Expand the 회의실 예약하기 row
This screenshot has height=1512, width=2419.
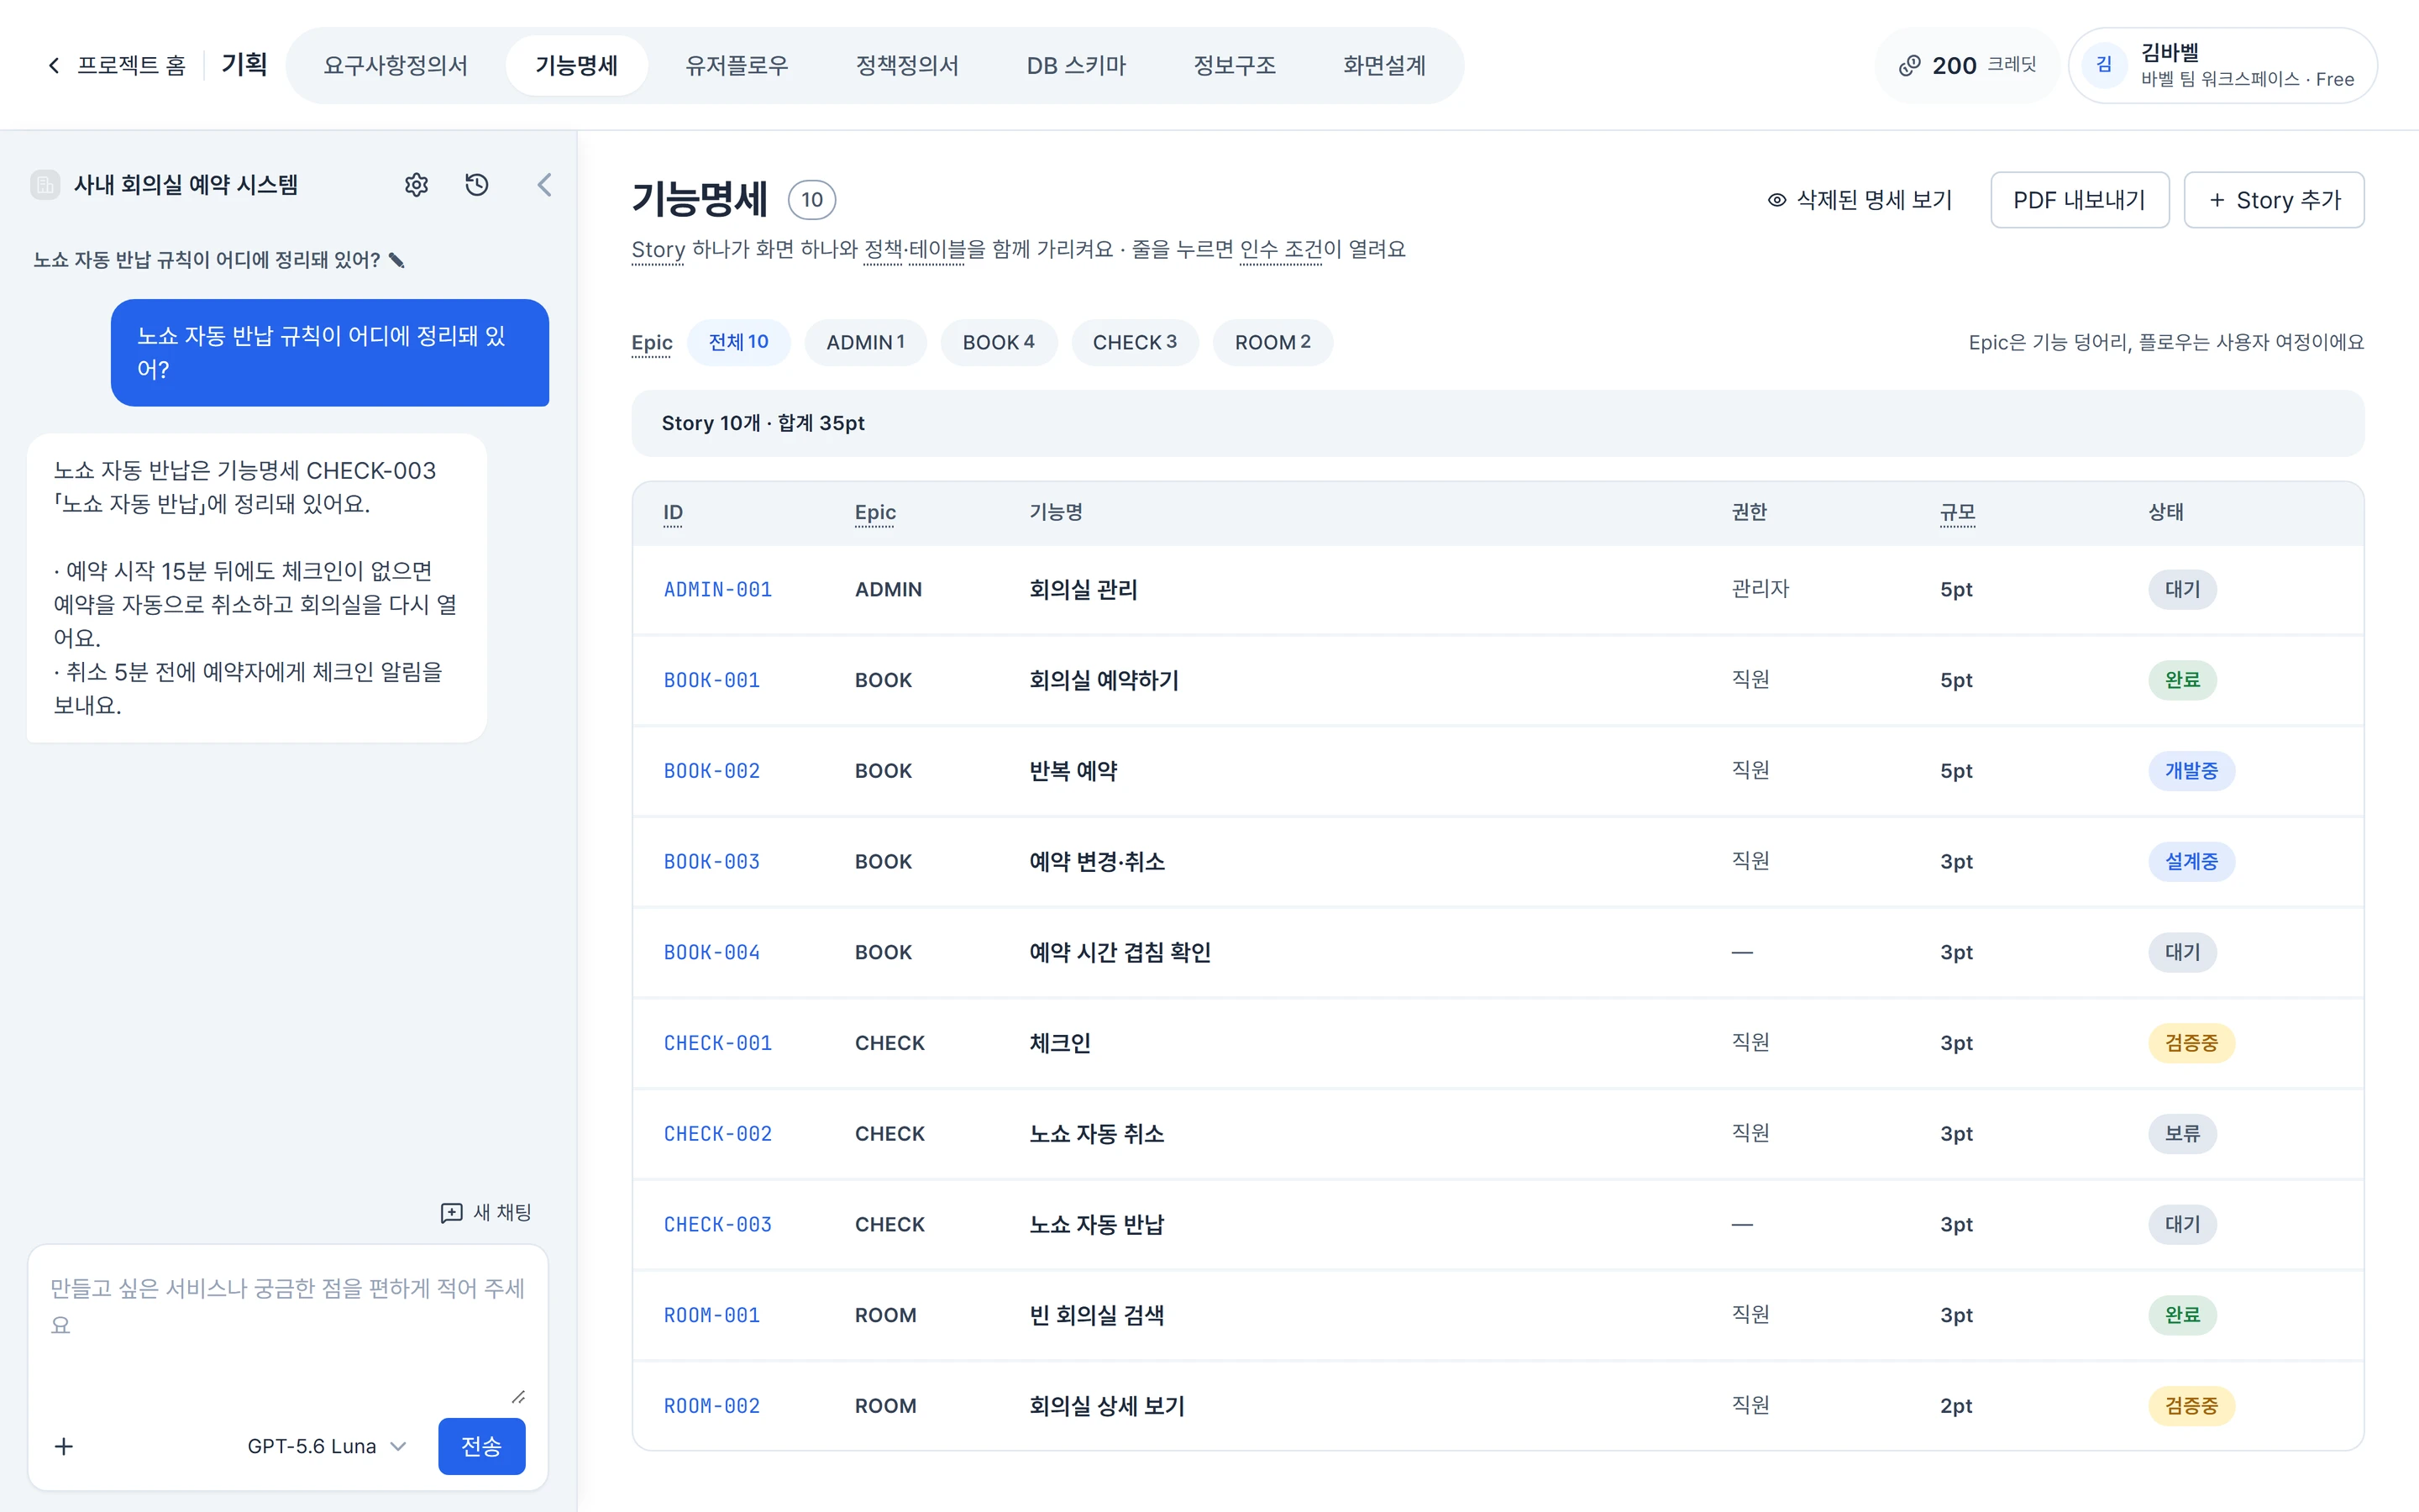1498,680
